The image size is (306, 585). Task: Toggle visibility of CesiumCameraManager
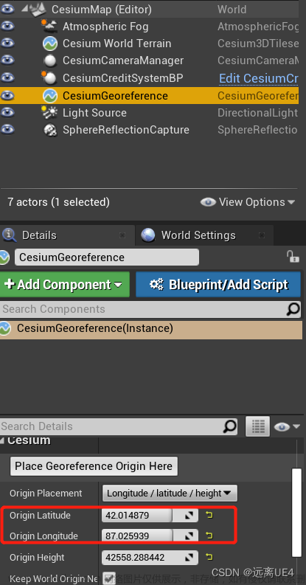[x=7, y=60]
